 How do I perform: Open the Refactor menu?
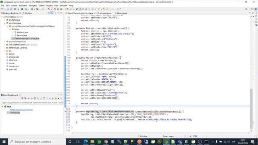23,6
